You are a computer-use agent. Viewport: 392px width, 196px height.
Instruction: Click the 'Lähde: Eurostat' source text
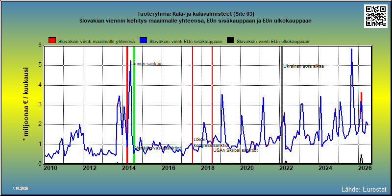pyautogui.click(x=364, y=189)
